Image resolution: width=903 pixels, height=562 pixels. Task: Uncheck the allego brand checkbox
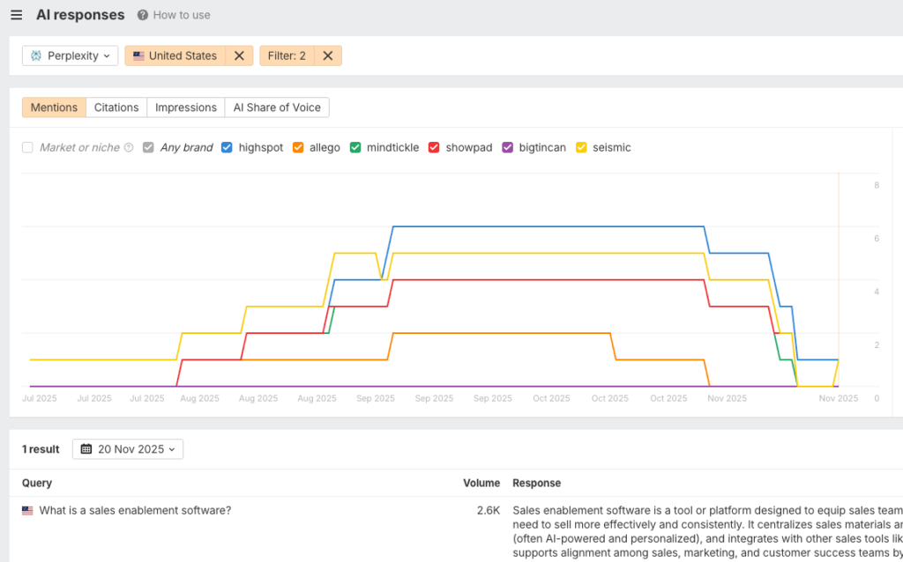[298, 148]
